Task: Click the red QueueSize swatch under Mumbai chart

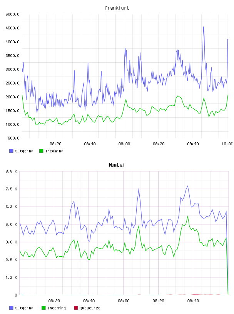Action: (x=76, y=308)
